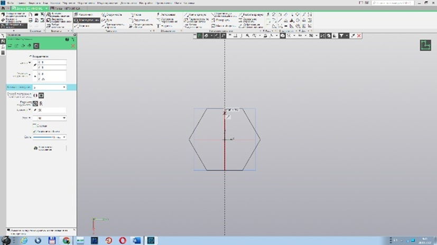Click the green sketch mode icon in quick toolbar
Image resolution: width=437 pixels, height=245 pixels.
click(200, 36)
